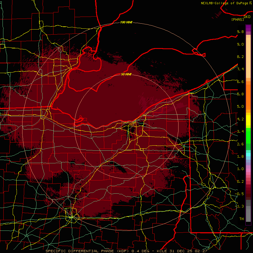Click the -0.5 scale value

click(239, 194)
